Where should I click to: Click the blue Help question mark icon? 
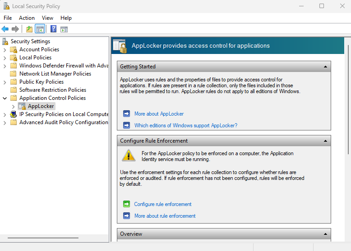coord(53,29)
